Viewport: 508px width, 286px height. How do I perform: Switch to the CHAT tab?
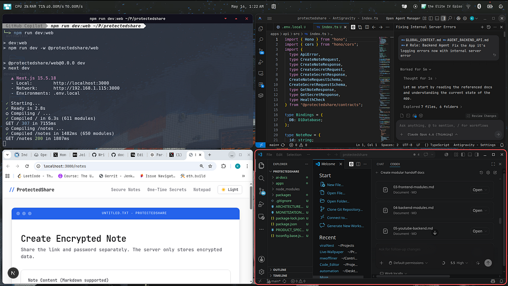coord(380,164)
